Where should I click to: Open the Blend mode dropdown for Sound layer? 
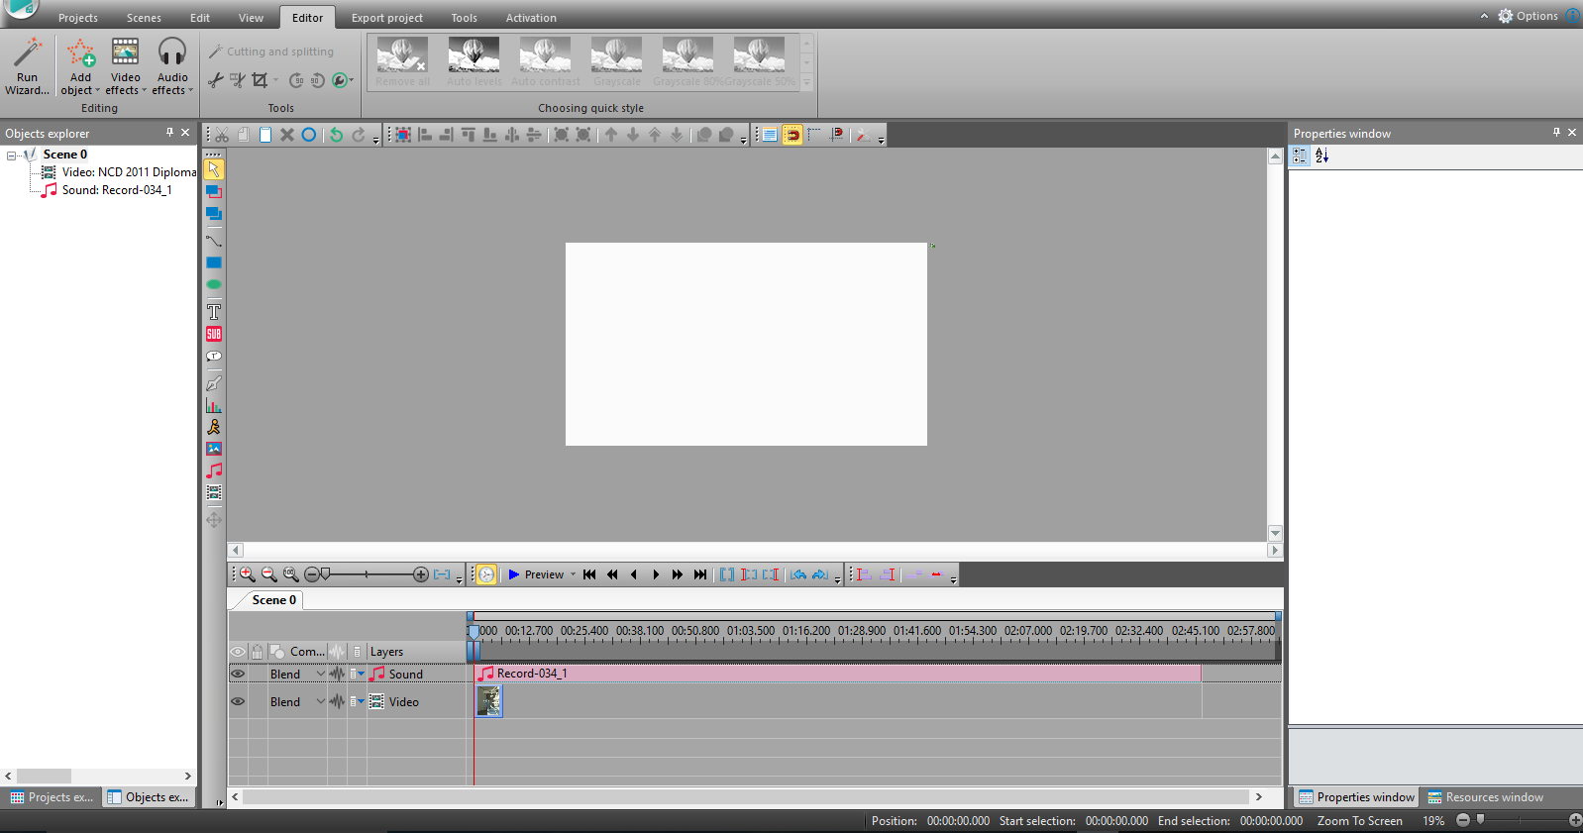pos(320,674)
